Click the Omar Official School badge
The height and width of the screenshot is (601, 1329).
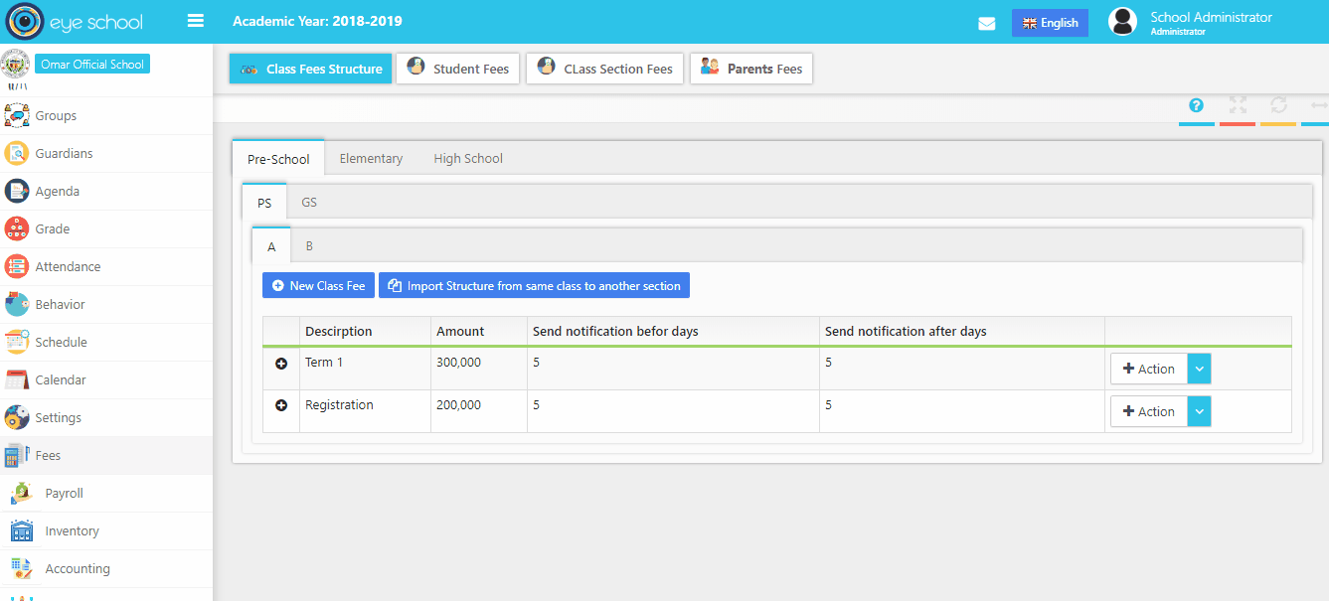tap(92, 65)
